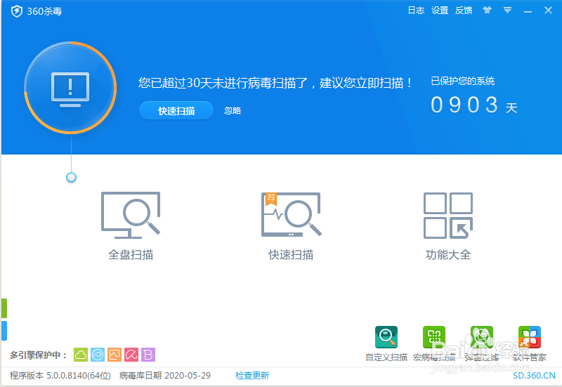This screenshot has height=387, width=562.
Task: Start the recommended 快速扫描 large icon
Action: [292, 214]
